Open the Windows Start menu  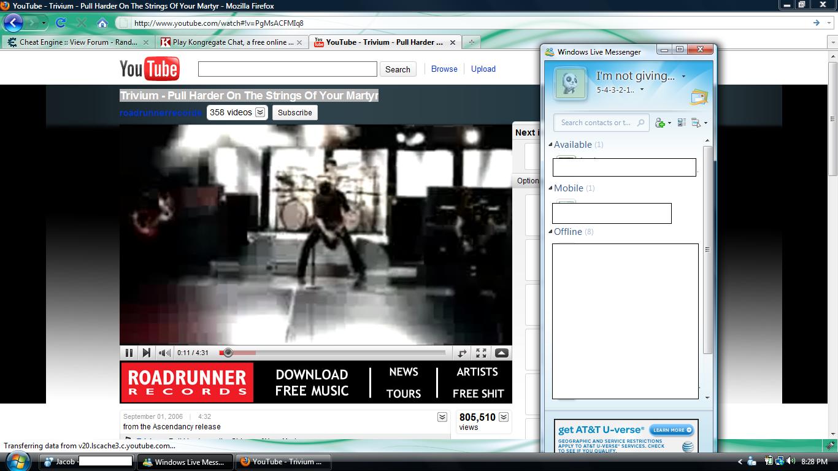18,461
